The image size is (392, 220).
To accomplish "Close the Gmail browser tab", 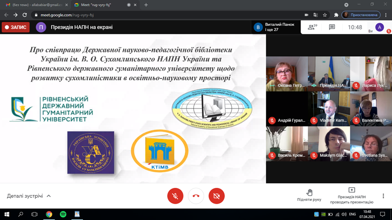I will [67, 5].
